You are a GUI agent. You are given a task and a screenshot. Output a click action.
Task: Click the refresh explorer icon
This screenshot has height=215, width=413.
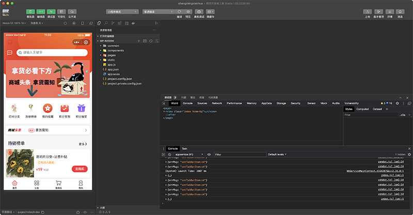pyautogui.click(x=151, y=41)
